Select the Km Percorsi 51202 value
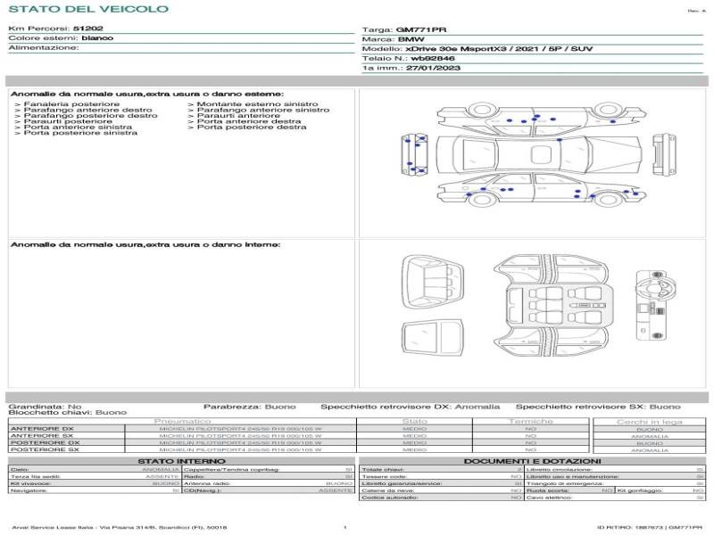This screenshot has width=714, height=535. pyautogui.click(x=87, y=29)
